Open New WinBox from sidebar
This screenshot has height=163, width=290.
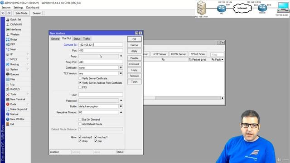tap(17, 119)
